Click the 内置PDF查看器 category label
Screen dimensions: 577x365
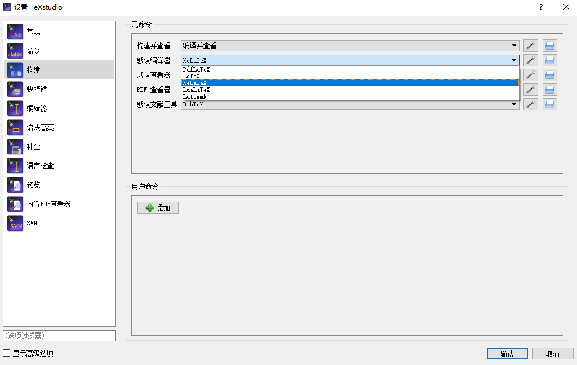pyautogui.click(x=48, y=204)
